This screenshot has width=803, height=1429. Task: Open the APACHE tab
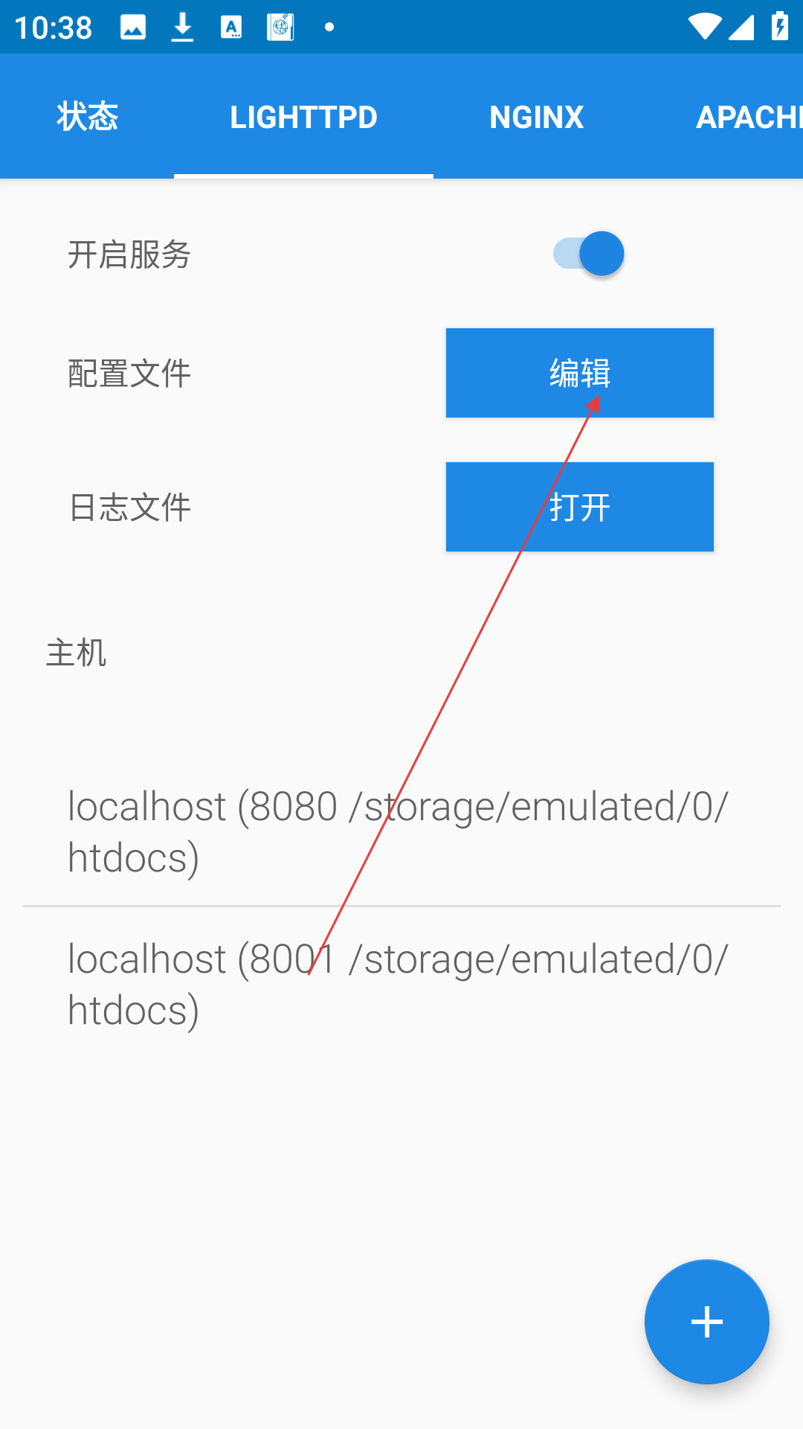click(x=747, y=116)
